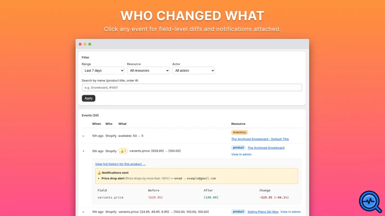Click the 'Price drop alert' notification text
The image size is (385, 216).
[x=113, y=178]
